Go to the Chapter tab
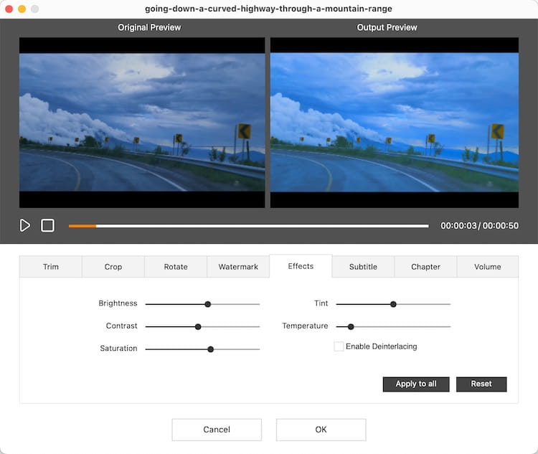Screen dimensions: 538x454 (x=425, y=267)
